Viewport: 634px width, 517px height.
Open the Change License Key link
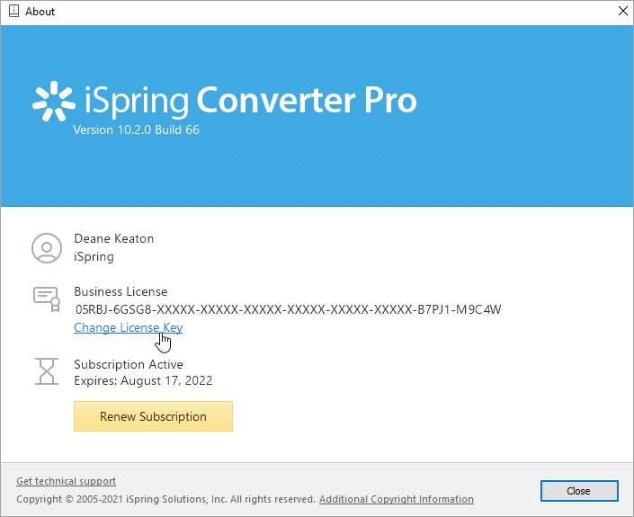point(129,327)
